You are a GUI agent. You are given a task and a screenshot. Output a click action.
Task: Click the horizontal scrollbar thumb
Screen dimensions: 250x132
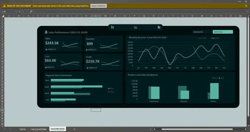click(197, 129)
